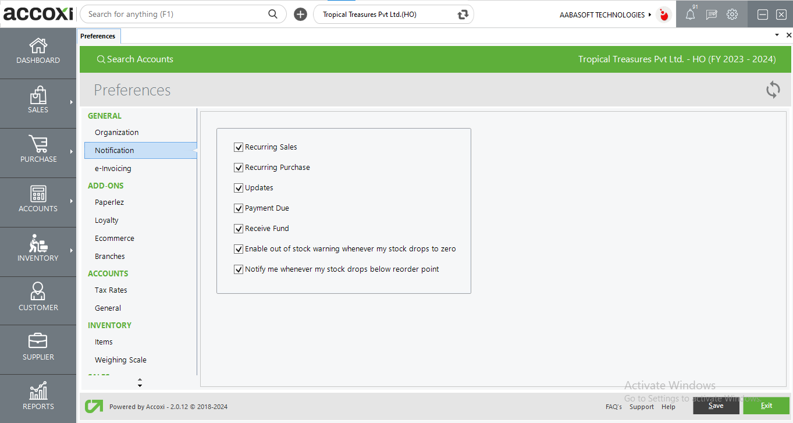Click the refresh icon beside Preferences heading

pos(773,90)
